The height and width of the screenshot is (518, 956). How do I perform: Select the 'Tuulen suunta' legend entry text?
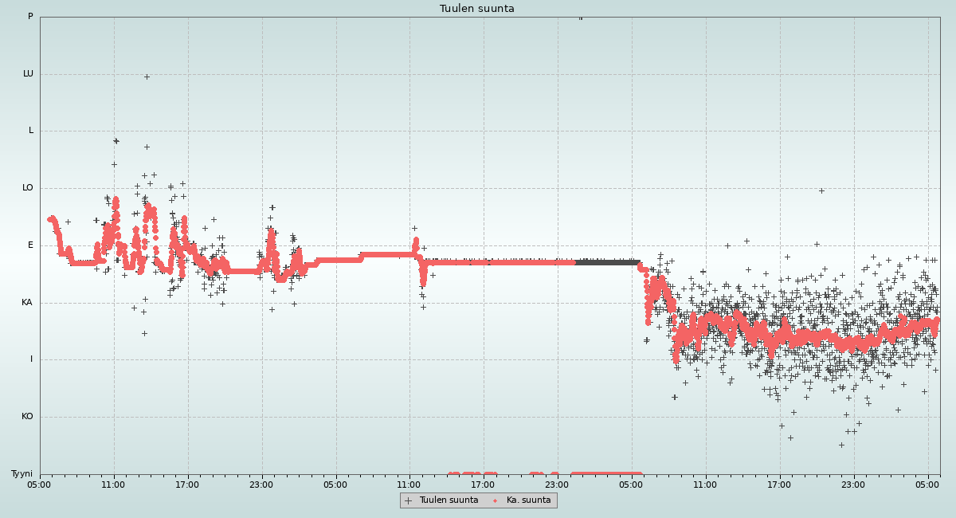point(449,500)
